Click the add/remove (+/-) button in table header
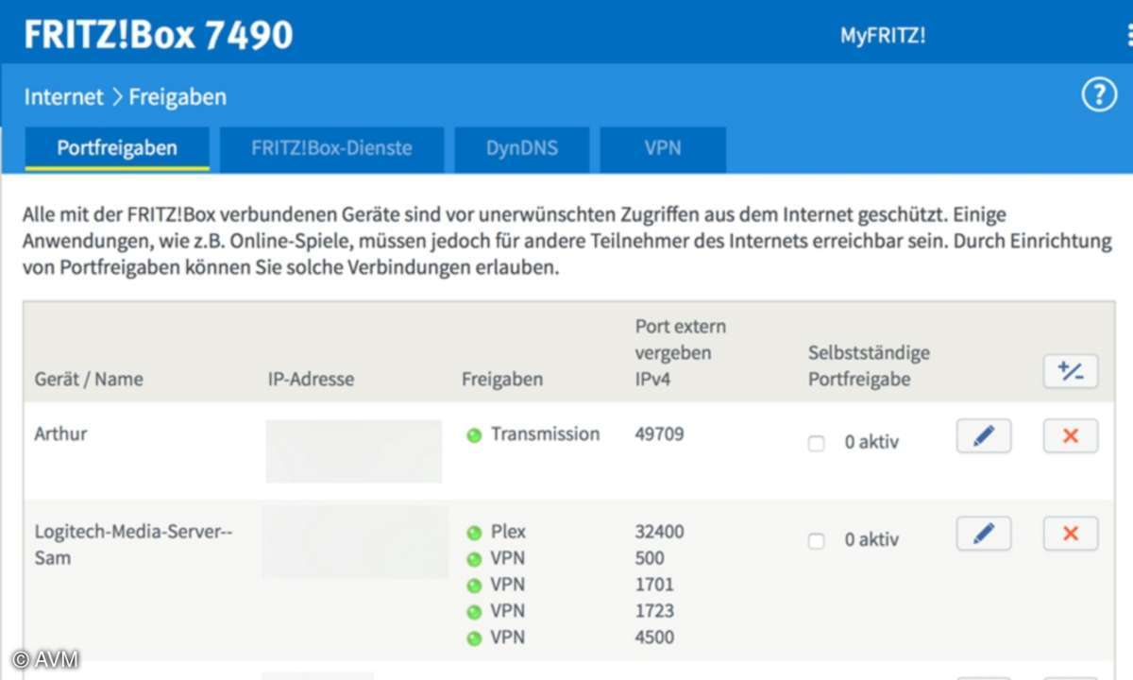Image resolution: width=1133 pixels, height=680 pixels. click(x=1071, y=371)
